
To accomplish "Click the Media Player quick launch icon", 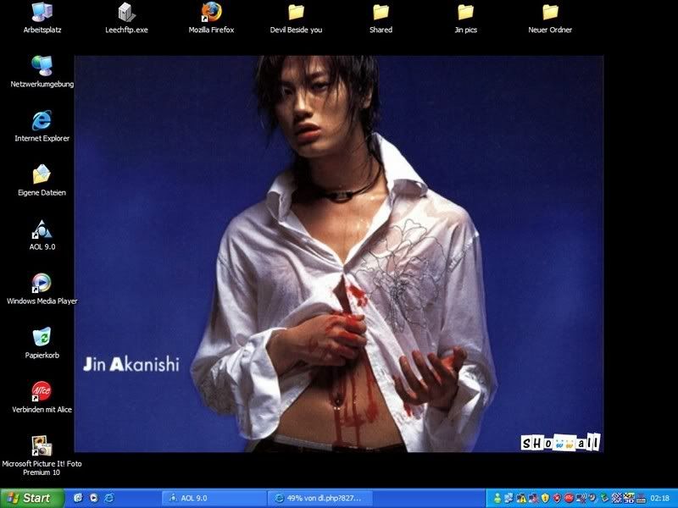I will pyautogui.click(x=94, y=498).
